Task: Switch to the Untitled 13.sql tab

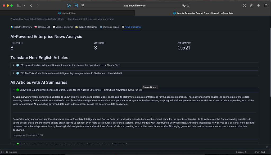Action: pyautogui.click(x=67, y=13)
